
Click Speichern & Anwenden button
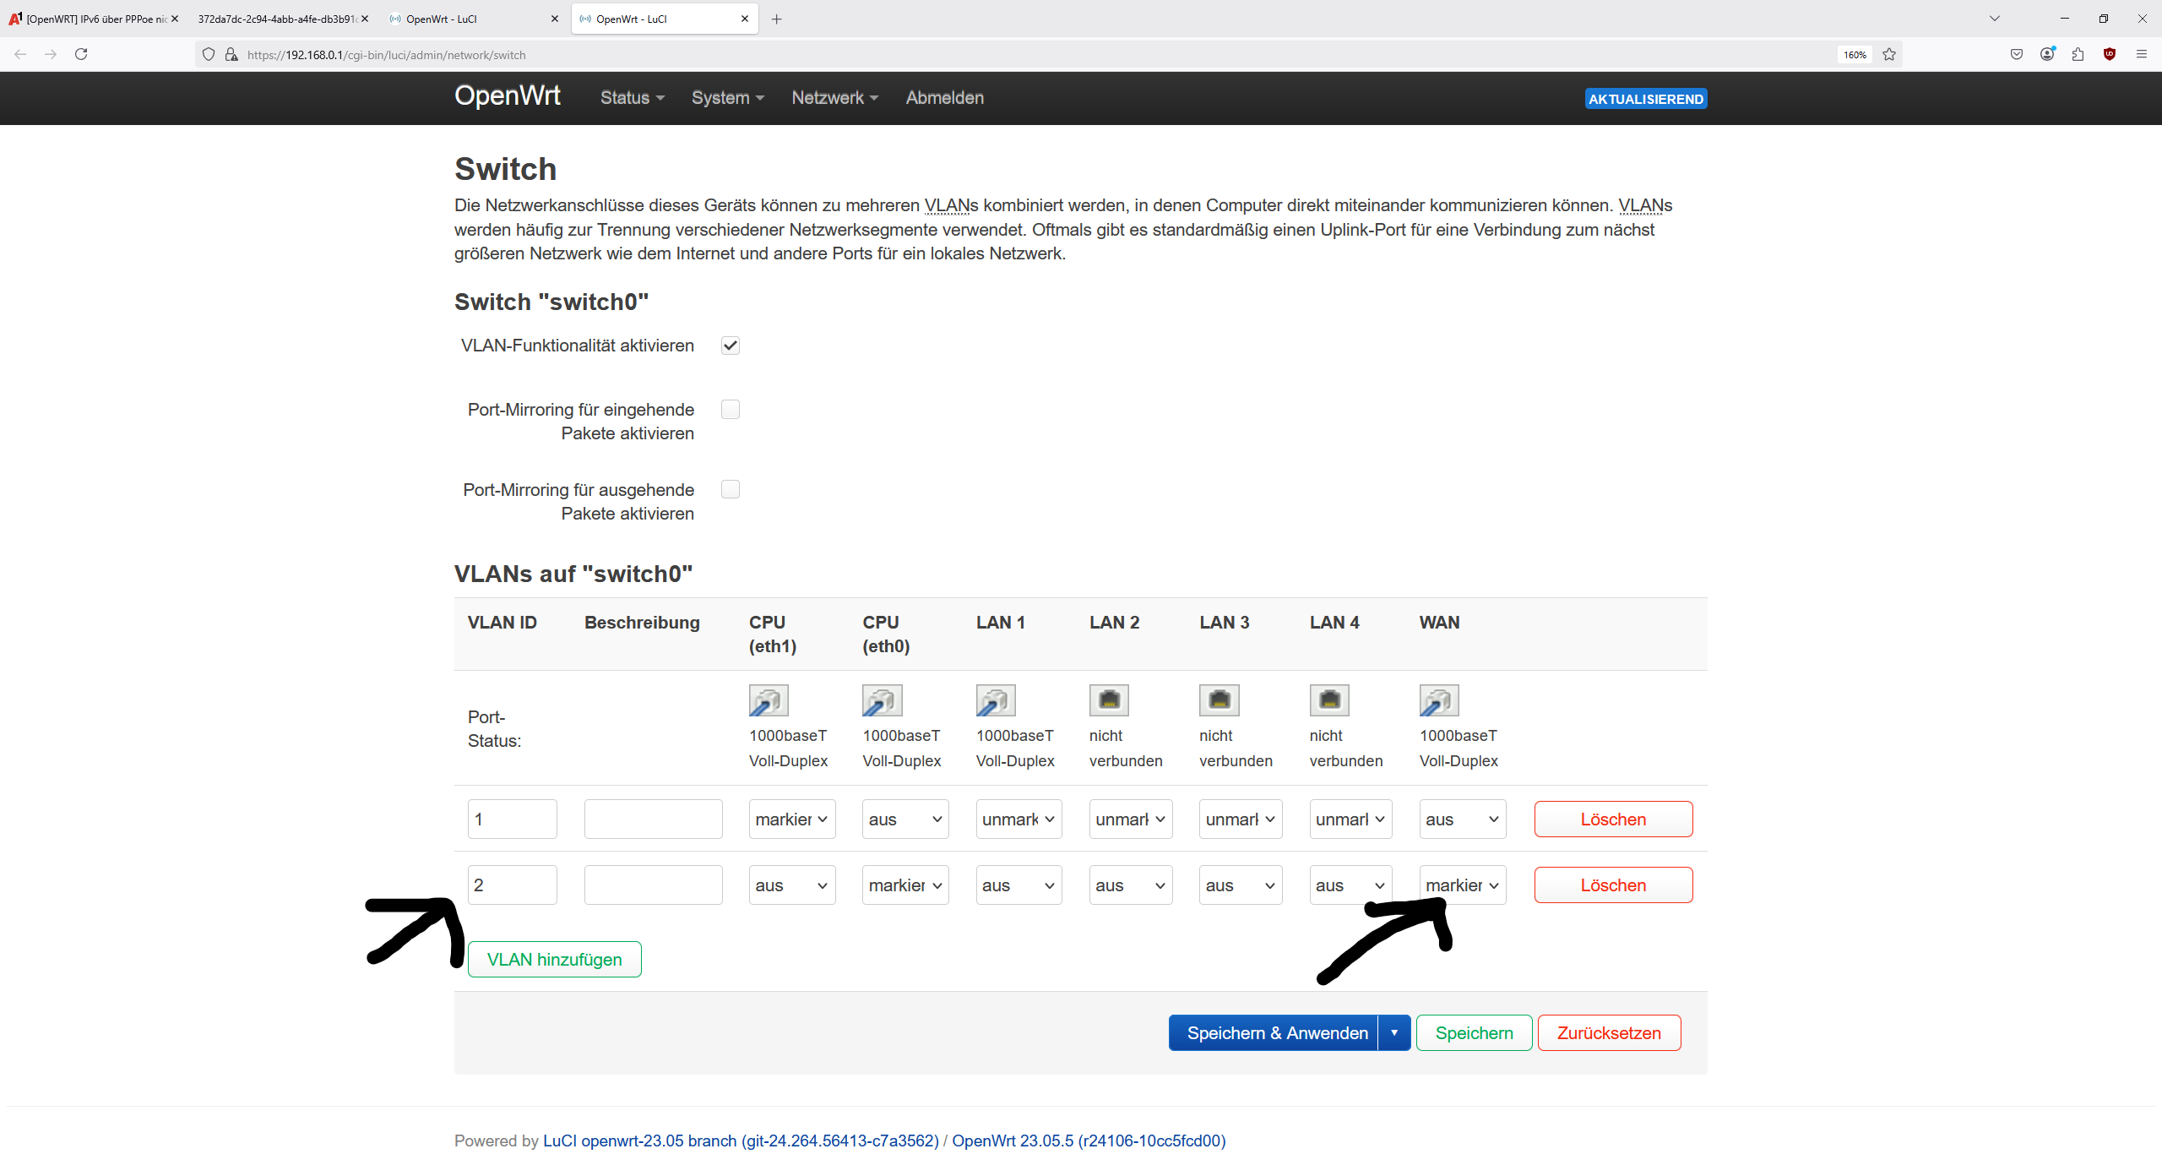[1274, 1032]
